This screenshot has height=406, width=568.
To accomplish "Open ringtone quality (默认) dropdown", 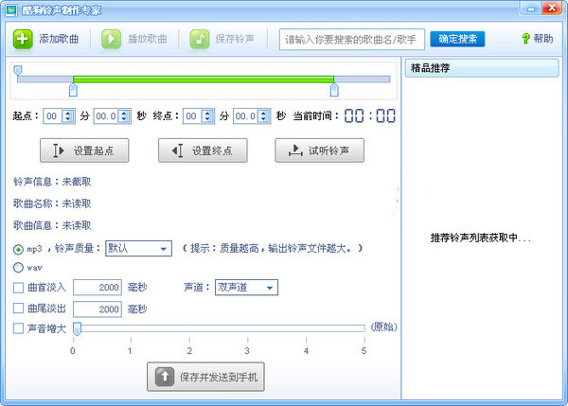I will [x=138, y=248].
